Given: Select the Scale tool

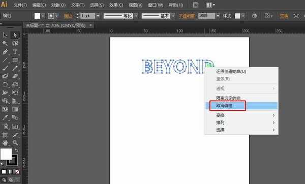Looking at the screenshot, I should click(x=15, y=84).
